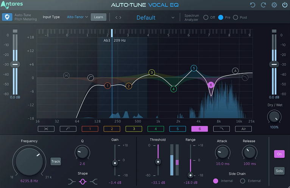Viewport: 290px width, 188px height.
Task: Select the low shelf shape icon
Action: point(72,182)
